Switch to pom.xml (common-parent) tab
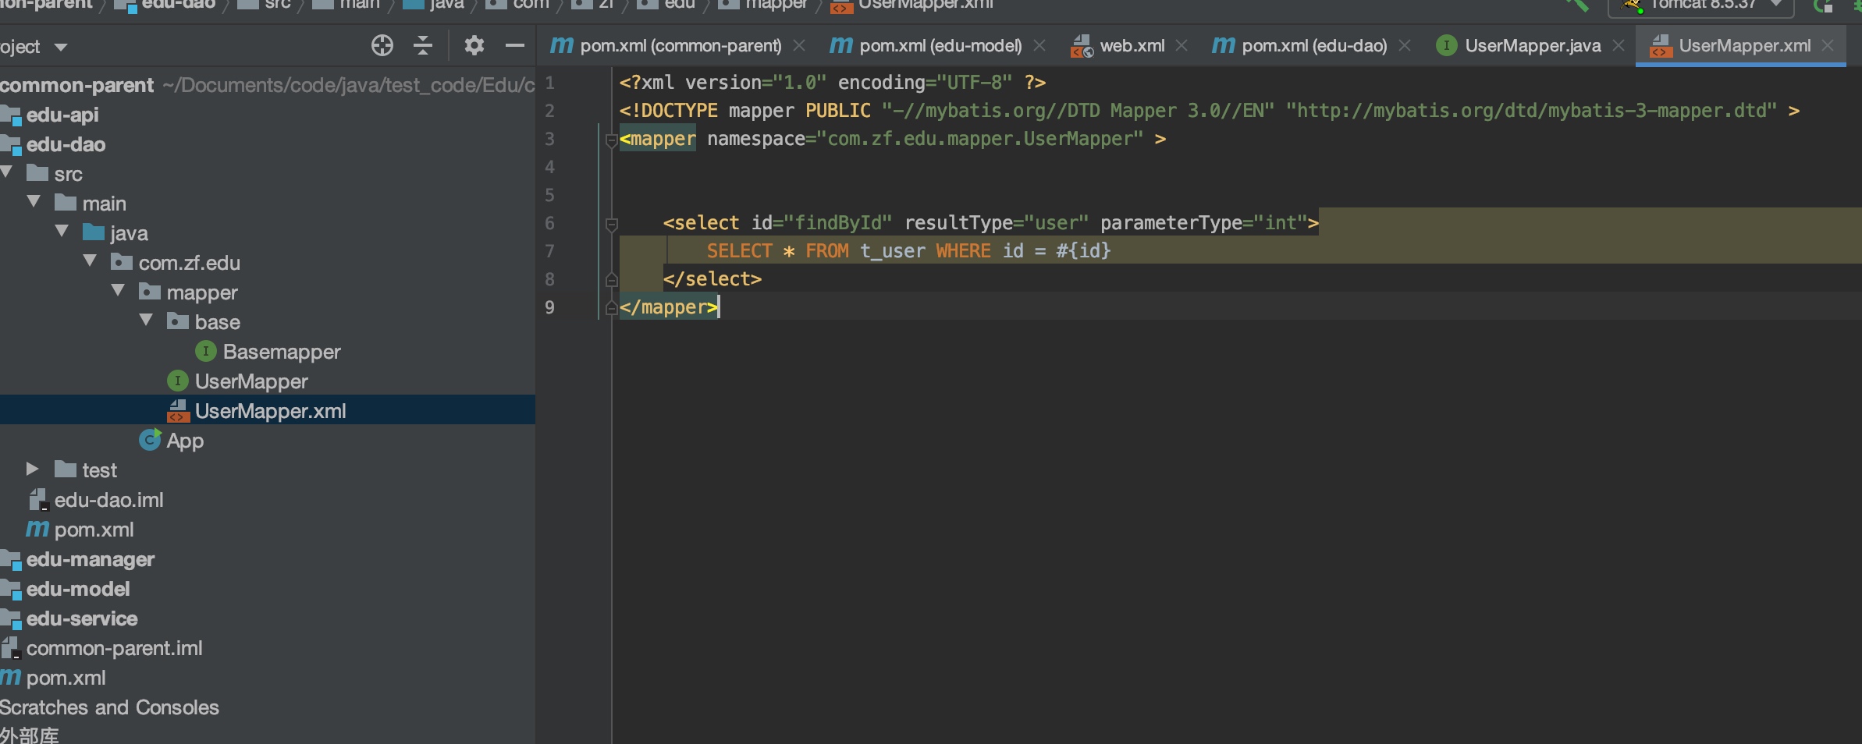 (680, 46)
